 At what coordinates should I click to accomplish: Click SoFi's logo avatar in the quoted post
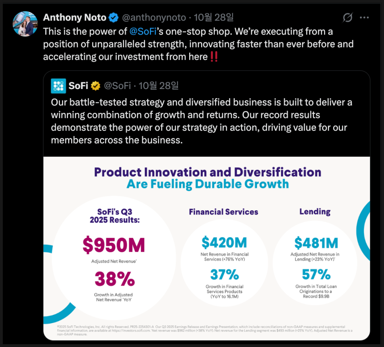(x=58, y=85)
